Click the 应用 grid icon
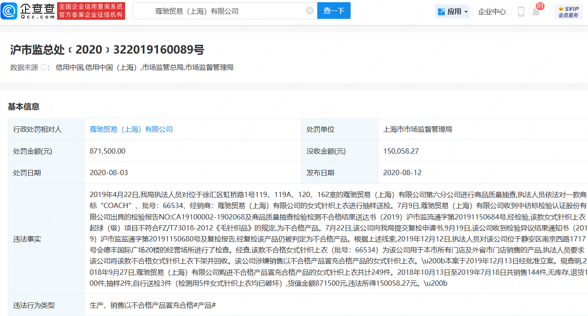This screenshot has height=316, width=588. click(x=441, y=11)
